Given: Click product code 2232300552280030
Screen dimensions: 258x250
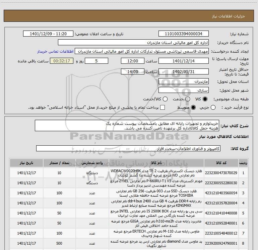Looking at the screenshot, I should (221, 183).
